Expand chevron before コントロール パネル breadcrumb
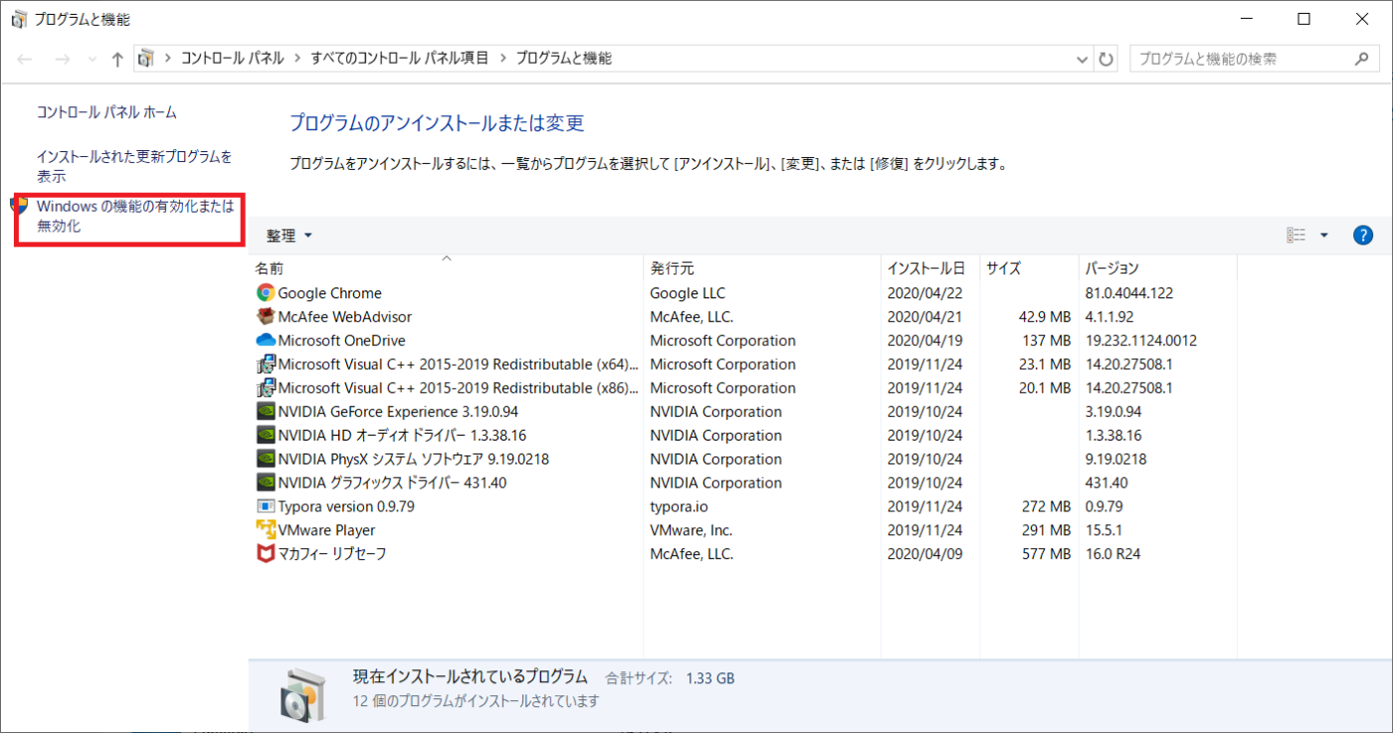The width and height of the screenshot is (1393, 733). [x=167, y=59]
